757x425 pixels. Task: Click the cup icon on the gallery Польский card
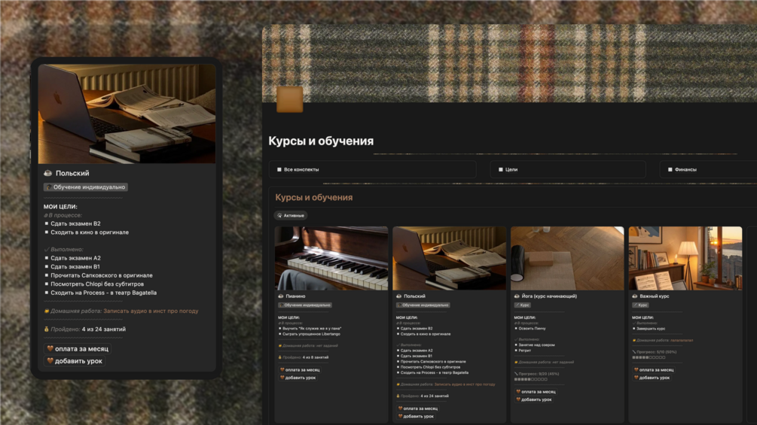pos(398,296)
